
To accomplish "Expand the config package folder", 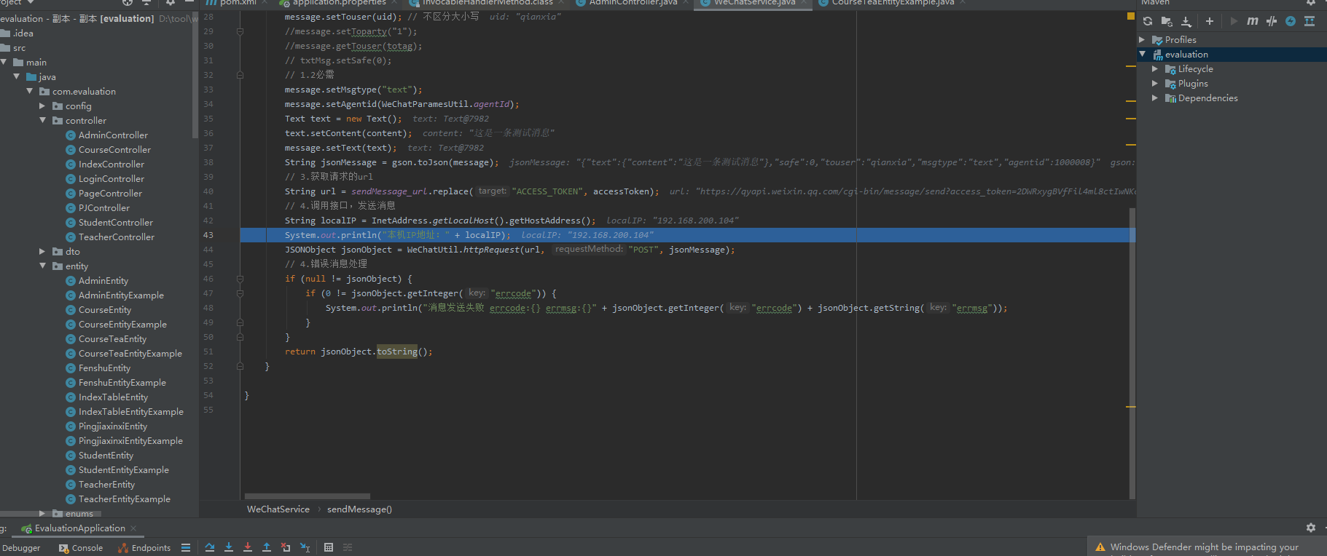I will [x=42, y=106].
